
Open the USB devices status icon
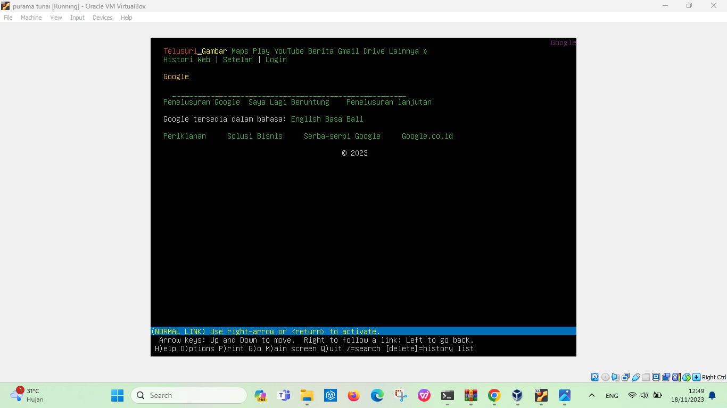click(x=635, y=377)
